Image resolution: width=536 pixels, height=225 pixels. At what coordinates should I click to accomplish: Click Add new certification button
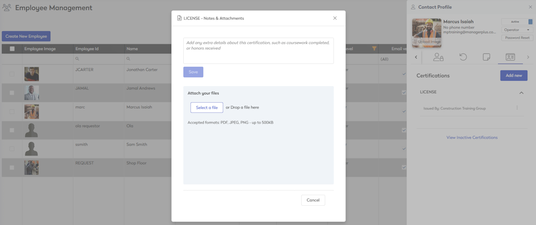tap(514, 76)
